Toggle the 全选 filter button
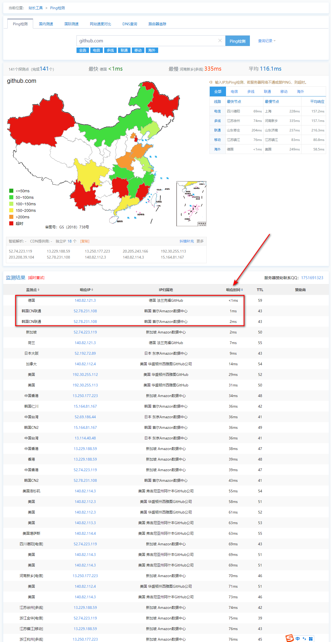The height and width of the screenshot is (642, 331). tap(82, 50)
